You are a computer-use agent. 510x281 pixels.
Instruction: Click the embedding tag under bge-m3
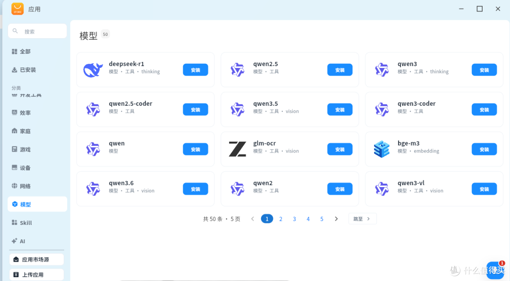click(x=426, y=151)
